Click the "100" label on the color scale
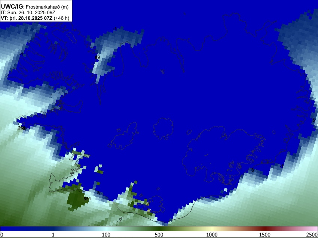This screenshot has width=318, height=238. click(106, 235)
